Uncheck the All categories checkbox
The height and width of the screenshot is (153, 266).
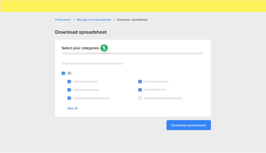pos(63,73)
